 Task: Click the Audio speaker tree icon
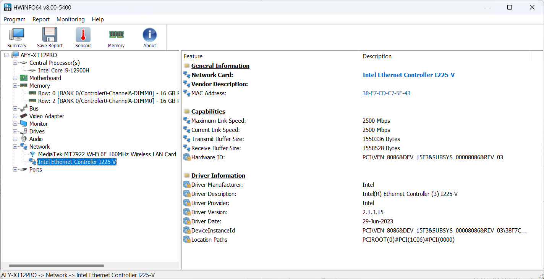24,139
